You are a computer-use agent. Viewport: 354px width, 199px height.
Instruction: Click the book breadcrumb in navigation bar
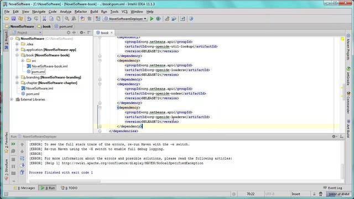(44, 27)
